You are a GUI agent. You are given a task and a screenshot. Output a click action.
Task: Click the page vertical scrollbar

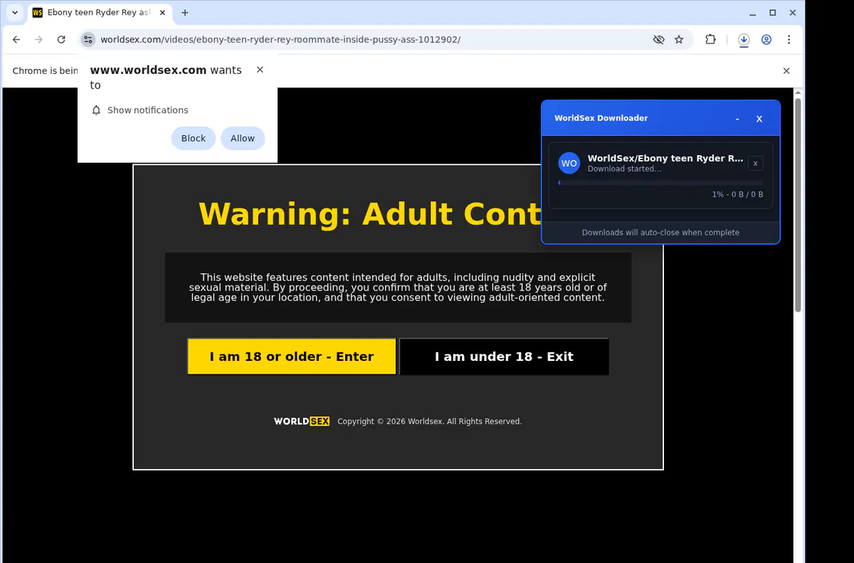tap(798, 205)
